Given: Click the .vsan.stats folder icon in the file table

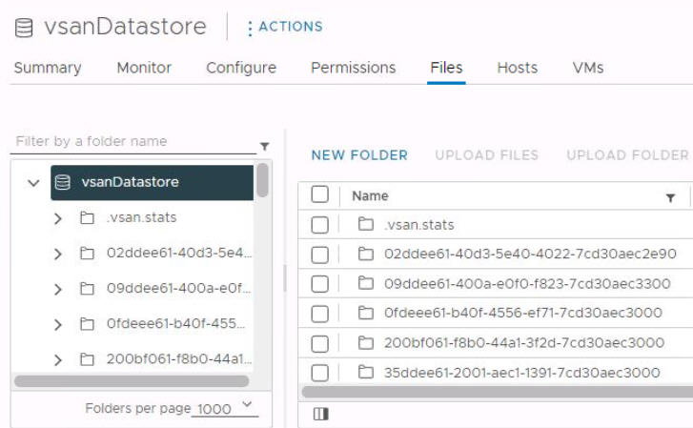Looking at the screenshot, I should (365, 224).
